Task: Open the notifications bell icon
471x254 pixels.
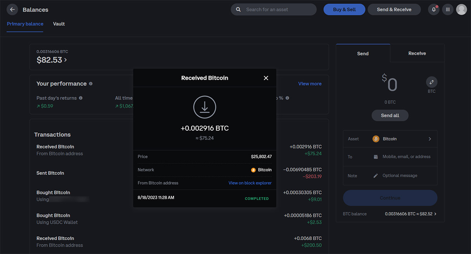Action: [x=434, y=9]
